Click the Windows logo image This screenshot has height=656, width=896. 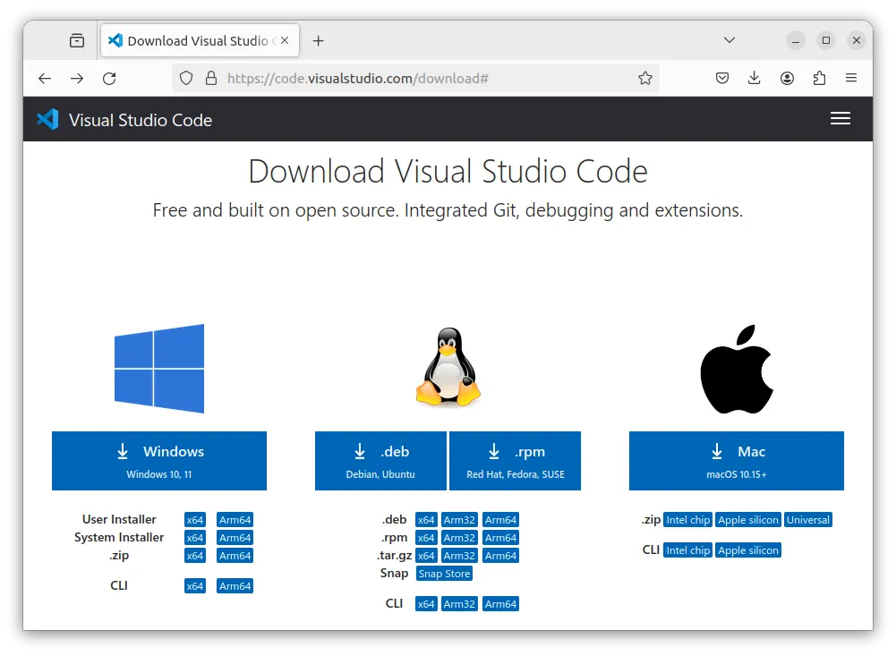(159, 369)
